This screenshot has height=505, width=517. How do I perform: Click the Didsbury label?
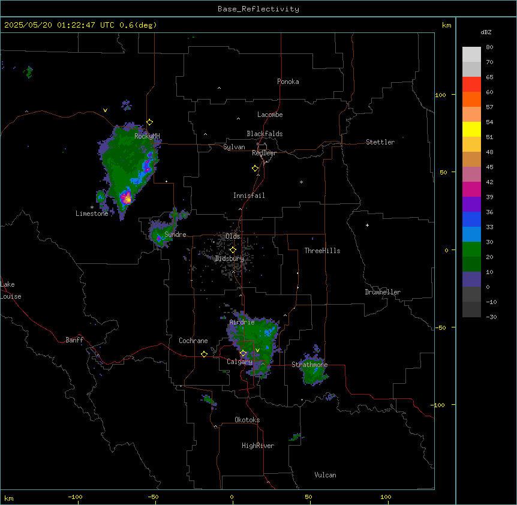tap(230, 258)
